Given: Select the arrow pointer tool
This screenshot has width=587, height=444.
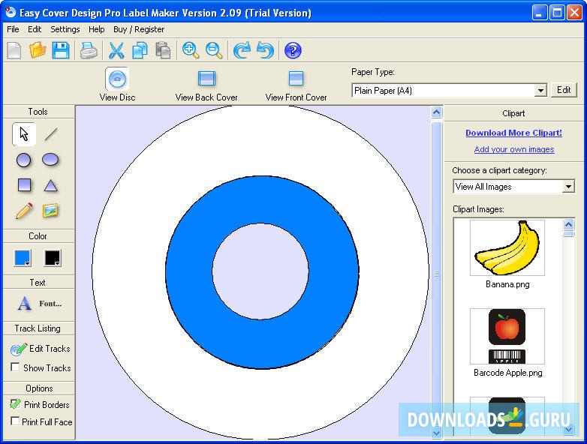Looking at the screenshot, I should tap(24, 134).
